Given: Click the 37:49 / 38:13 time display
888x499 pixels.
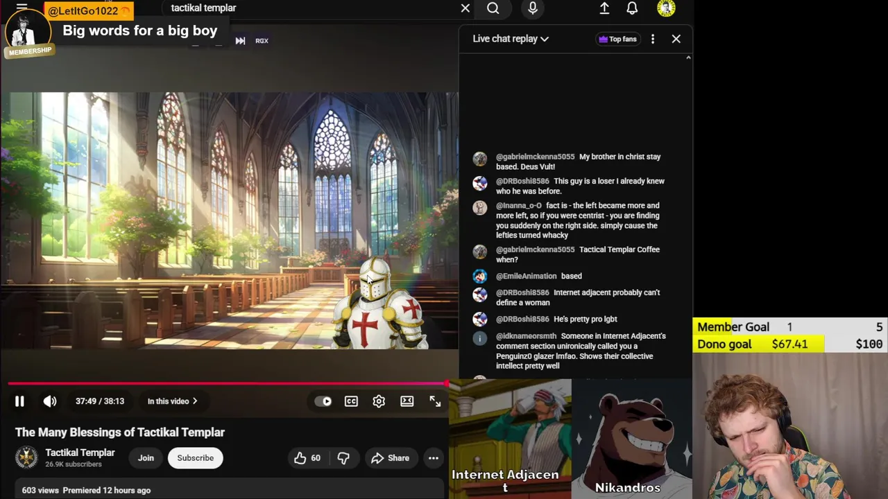Looking at the screenshot, I should tap(100, 401).
